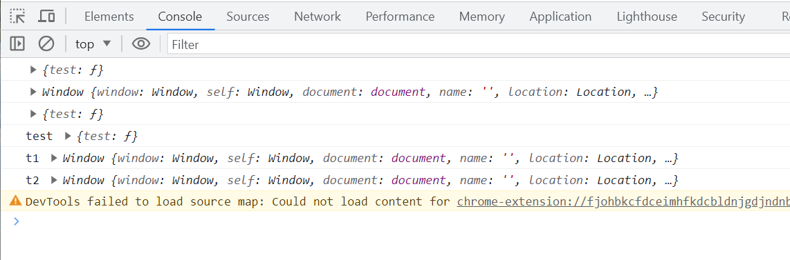The height and width of the screenshot is (260, 790).
Task: Open the top JavaScript context dropdown
Action: point(93,44)
